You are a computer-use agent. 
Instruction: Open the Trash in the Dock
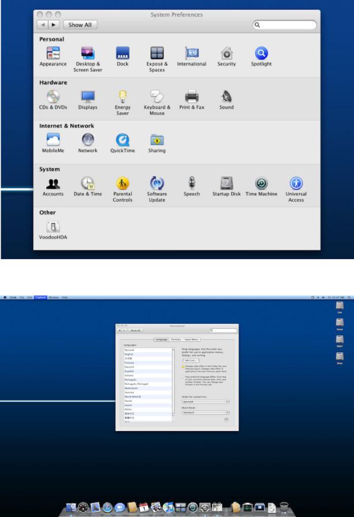click(x=284, y=507)
